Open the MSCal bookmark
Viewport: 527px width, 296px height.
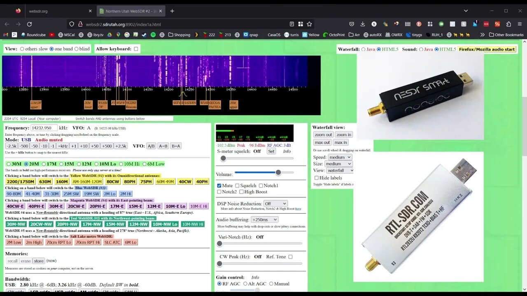point(66,35)
